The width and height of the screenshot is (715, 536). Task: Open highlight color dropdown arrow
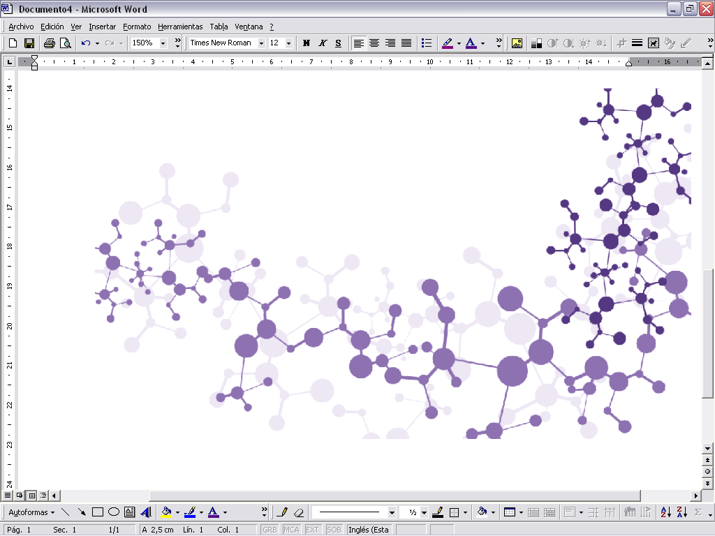coord(459,43)
